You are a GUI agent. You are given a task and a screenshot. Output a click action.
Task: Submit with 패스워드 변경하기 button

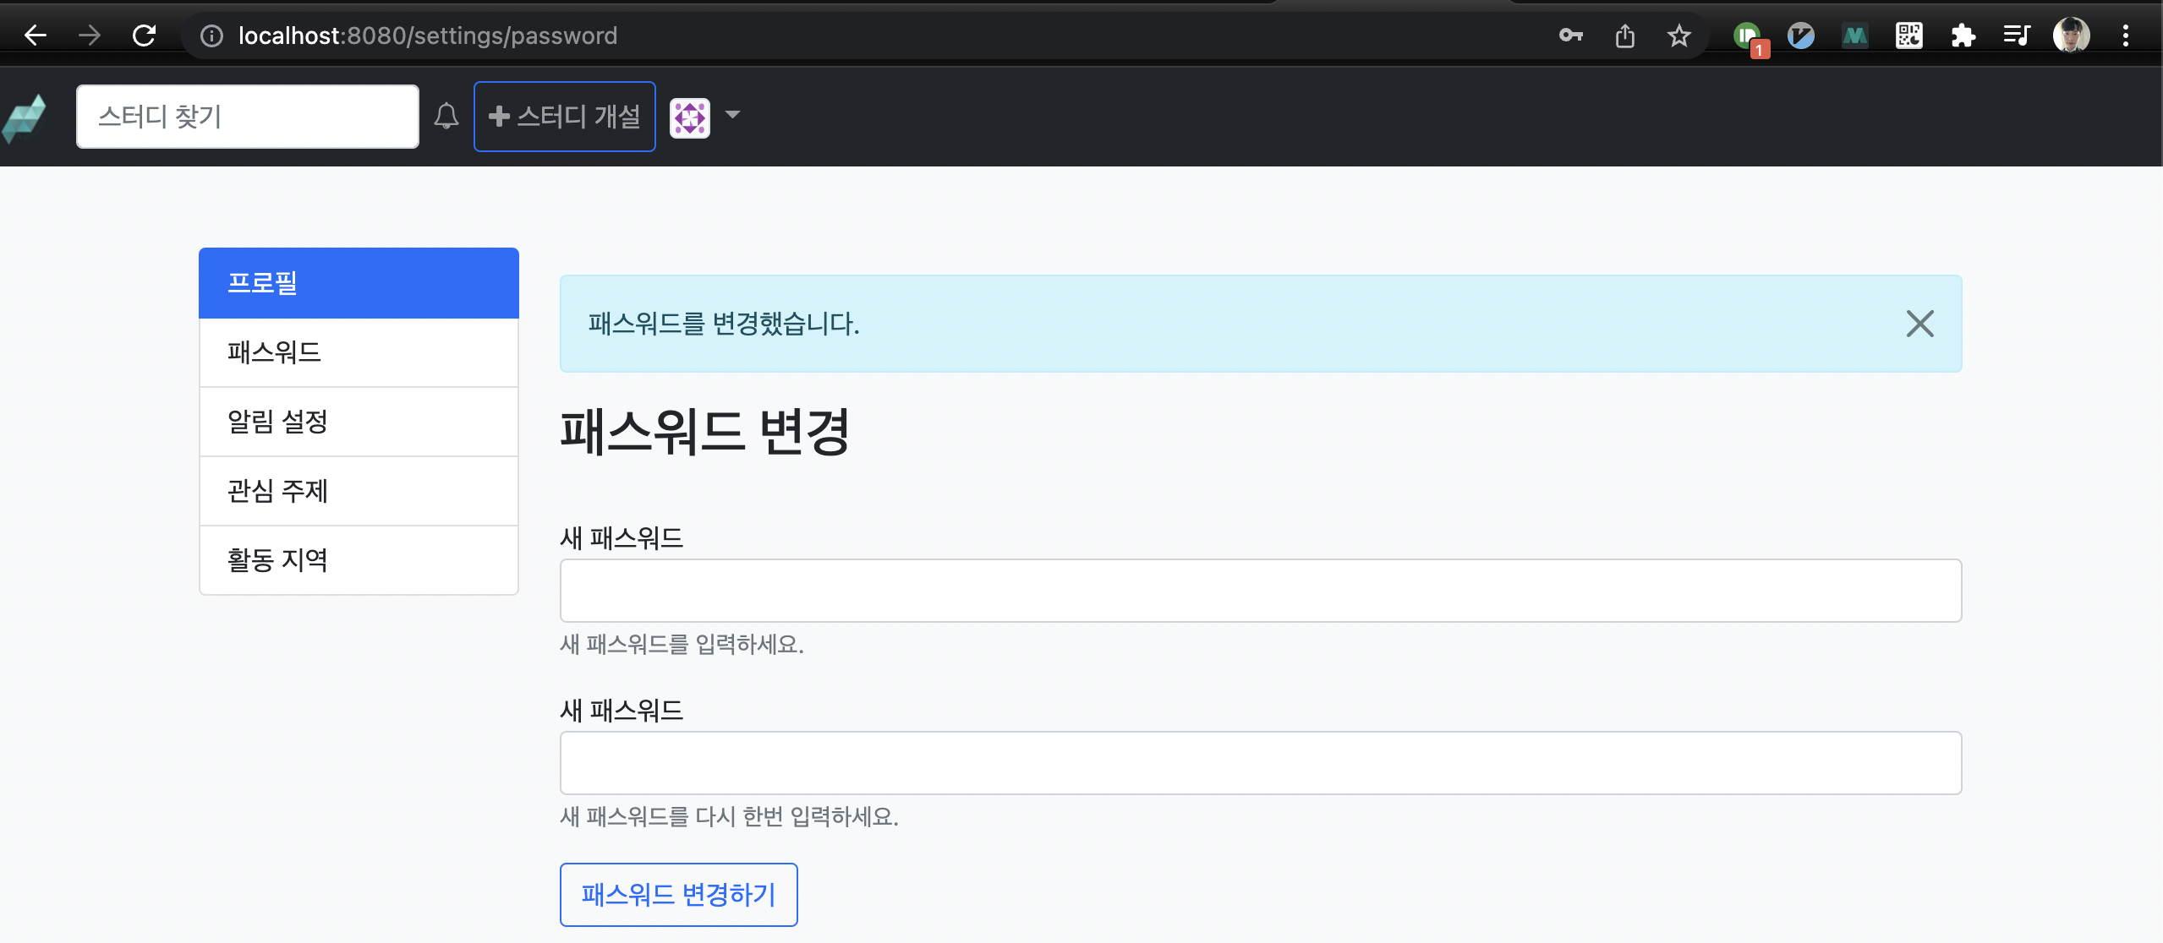pyautogui.click(x=678, y=894)
